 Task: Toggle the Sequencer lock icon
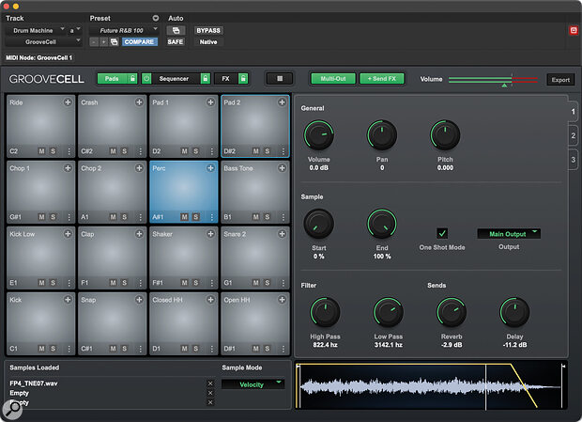coord(206,78)
